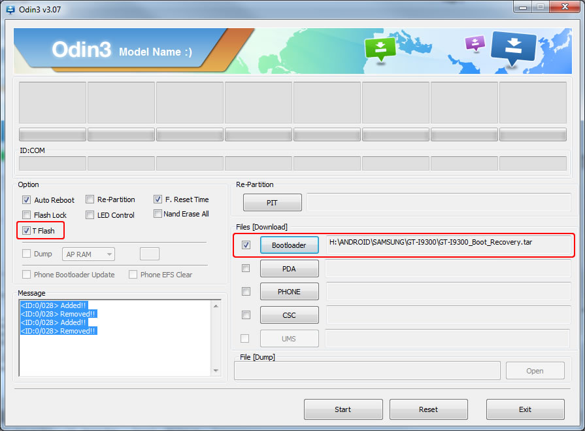
Task: Select last '<ID:0/028> Removed!!' log line
Action: coord(59,331)
